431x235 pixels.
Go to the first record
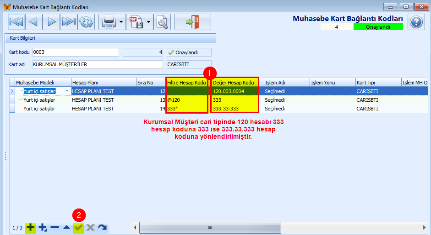tap(16, 22)
